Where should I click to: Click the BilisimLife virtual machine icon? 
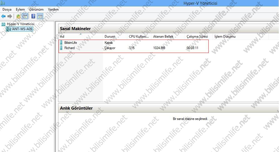pos(61,43)
